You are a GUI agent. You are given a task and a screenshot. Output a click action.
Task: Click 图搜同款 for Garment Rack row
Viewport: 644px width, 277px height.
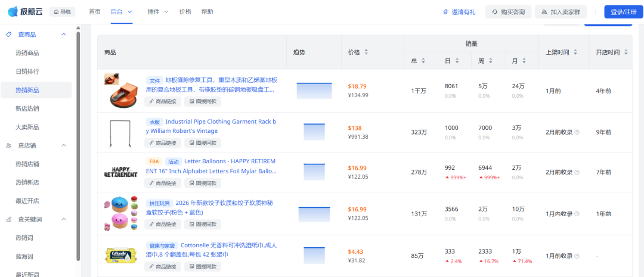pyautogui.click(x=203, y=143)
